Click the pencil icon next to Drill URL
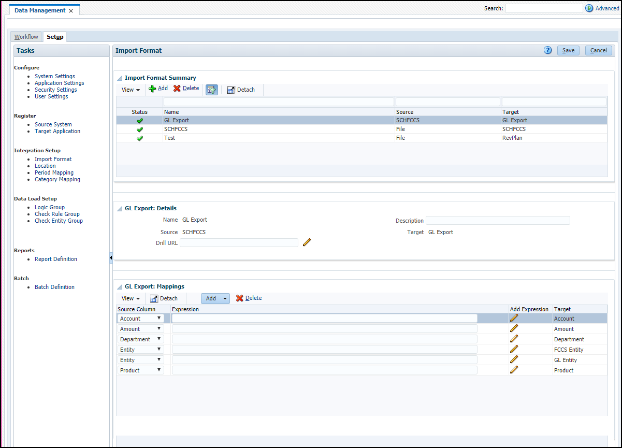Image resolution: width=622 pixels, height=448 pixels. pos(307,242)
